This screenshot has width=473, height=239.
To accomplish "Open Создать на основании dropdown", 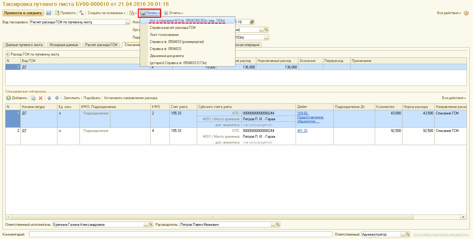I will (107, 13).
